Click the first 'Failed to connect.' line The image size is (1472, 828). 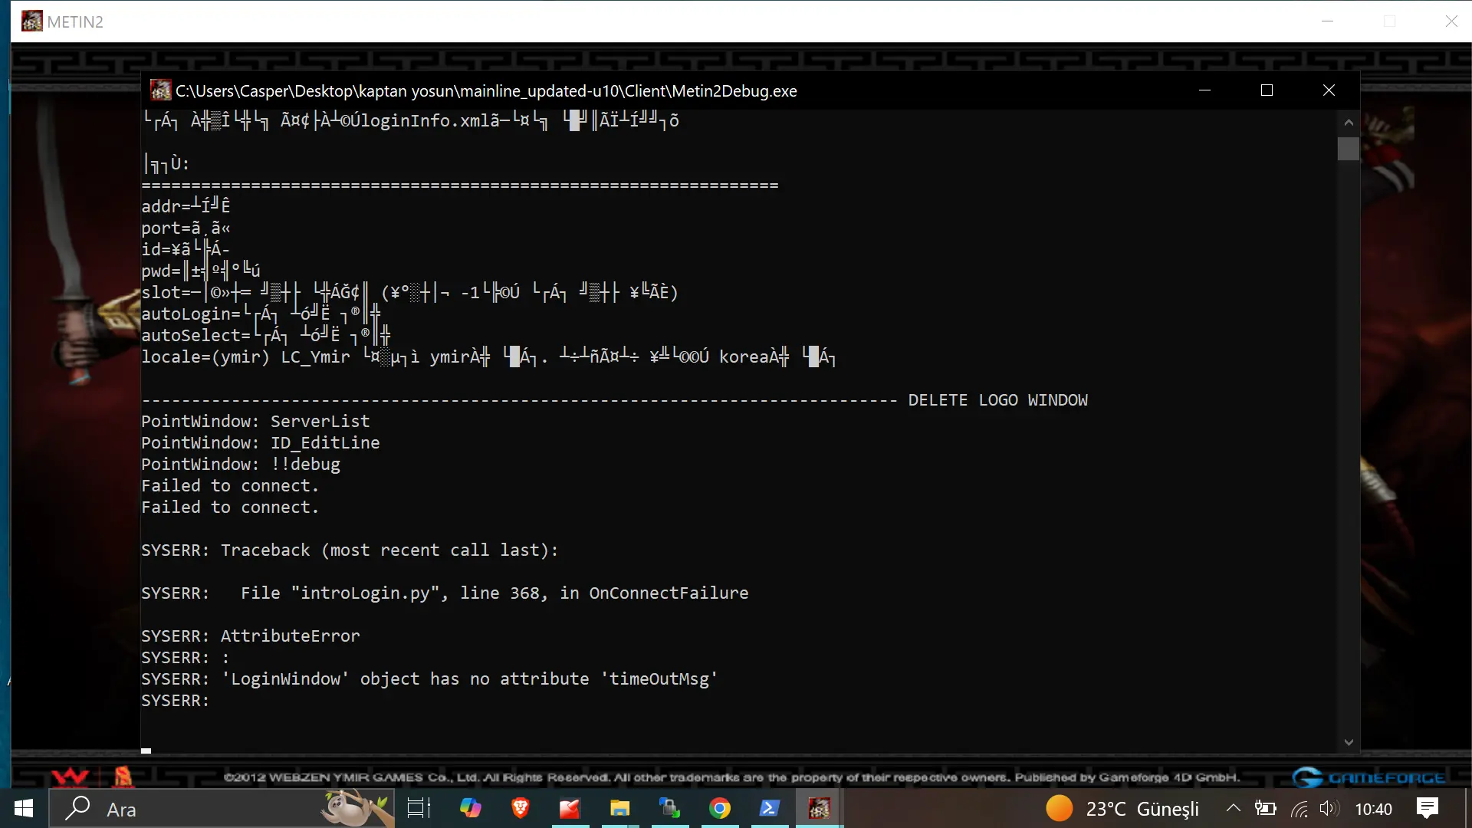(230, 486)
